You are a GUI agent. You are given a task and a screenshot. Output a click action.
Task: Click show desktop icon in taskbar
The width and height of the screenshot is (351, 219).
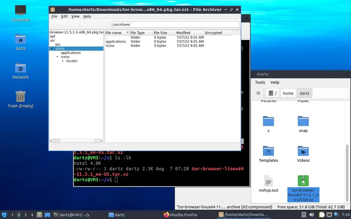[47, 215]
